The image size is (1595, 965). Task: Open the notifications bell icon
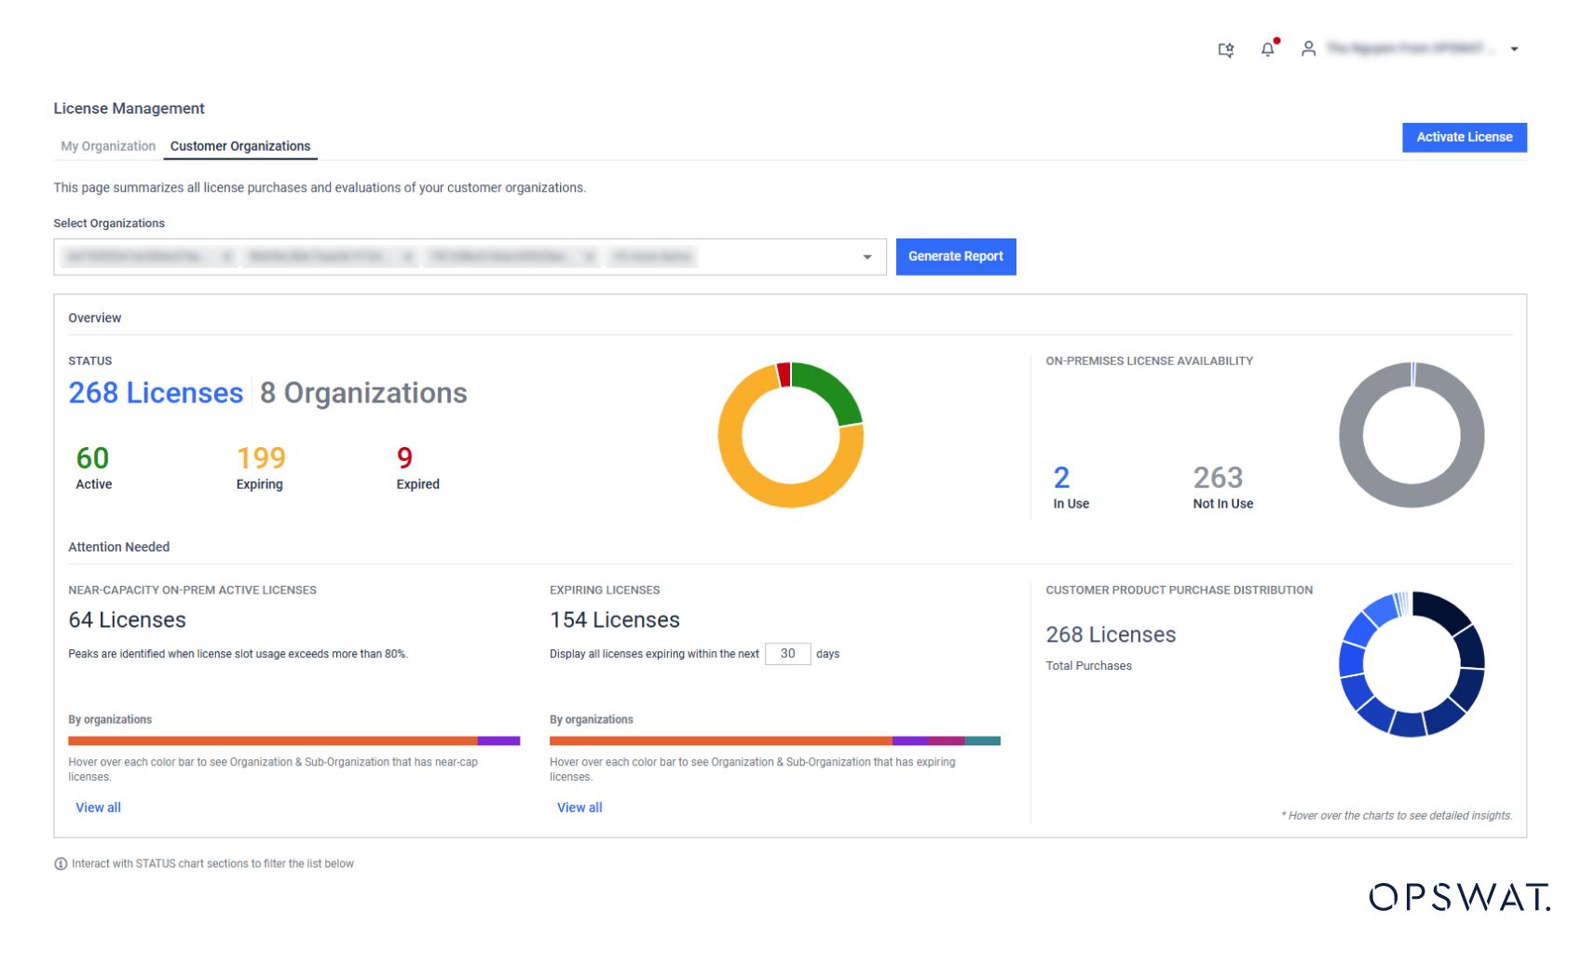(1267, 49)
